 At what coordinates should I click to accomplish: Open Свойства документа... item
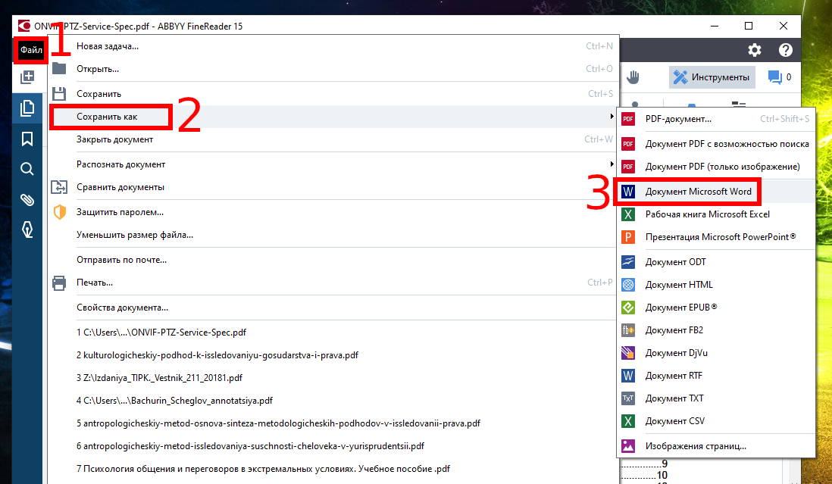(333, 308)
